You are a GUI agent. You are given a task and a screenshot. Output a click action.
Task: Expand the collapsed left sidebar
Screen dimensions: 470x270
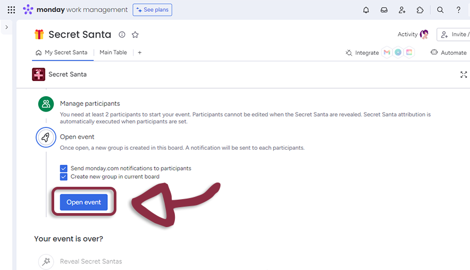click(x=6, y=27)
